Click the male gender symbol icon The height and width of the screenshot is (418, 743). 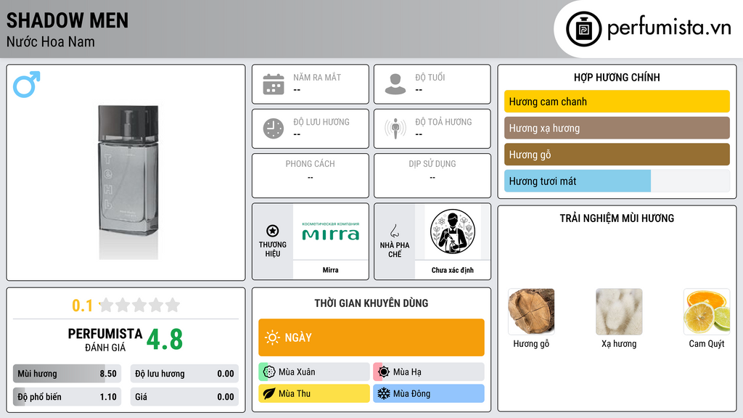(x=27, y=84)
